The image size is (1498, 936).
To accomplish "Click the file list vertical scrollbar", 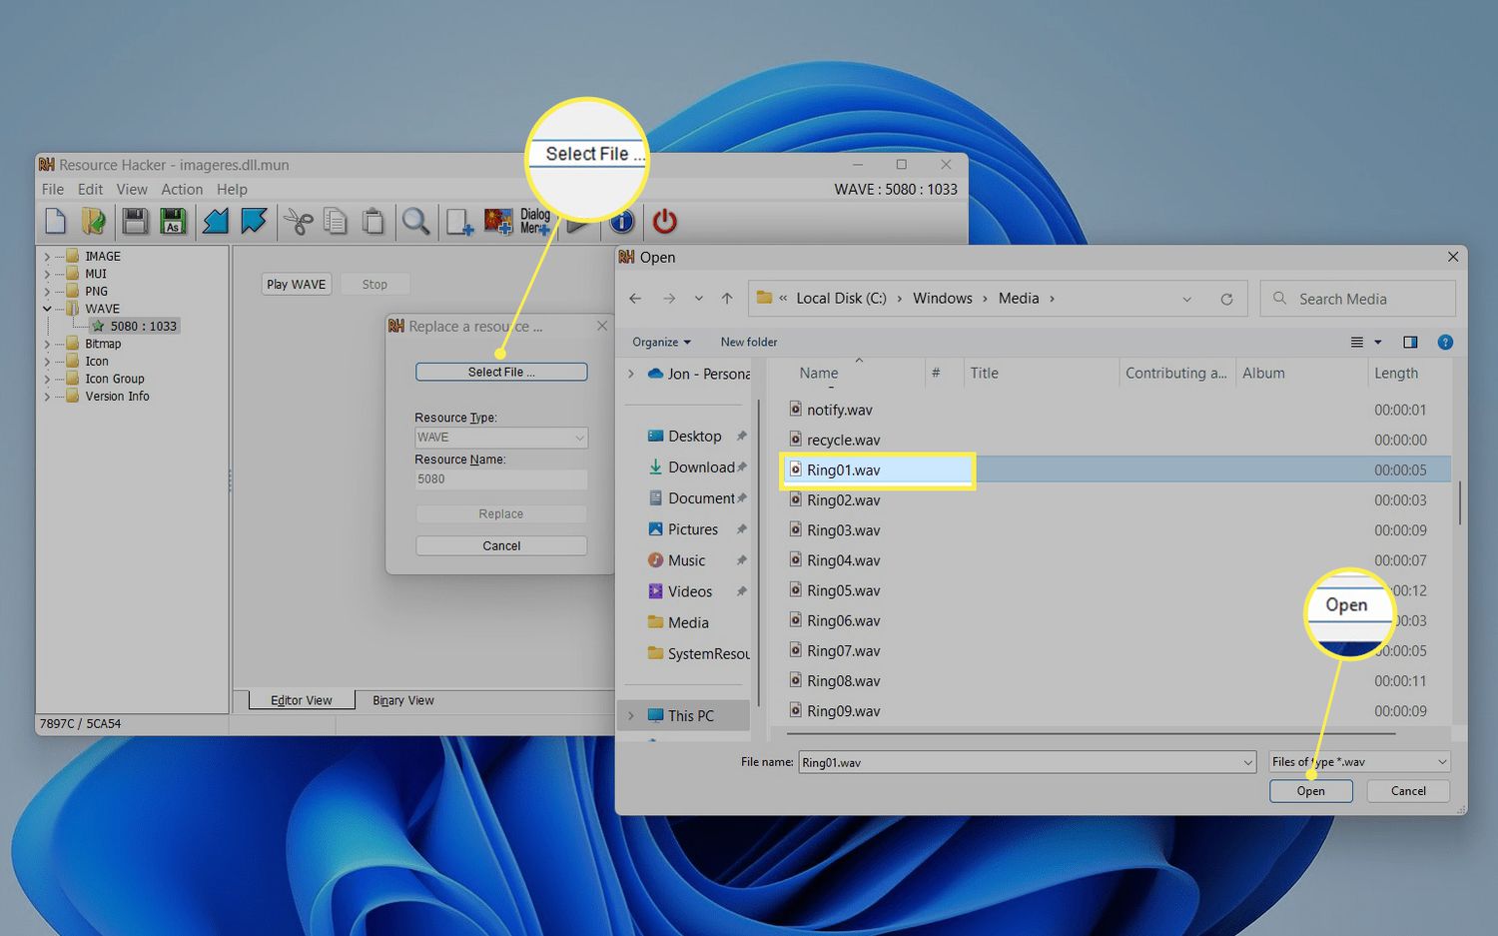I will (1459, 502).
